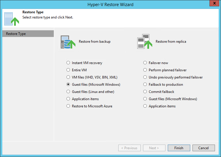Viewport: 221px width, 157px height.
Task: Choose Failback to production
Action: 145,85
